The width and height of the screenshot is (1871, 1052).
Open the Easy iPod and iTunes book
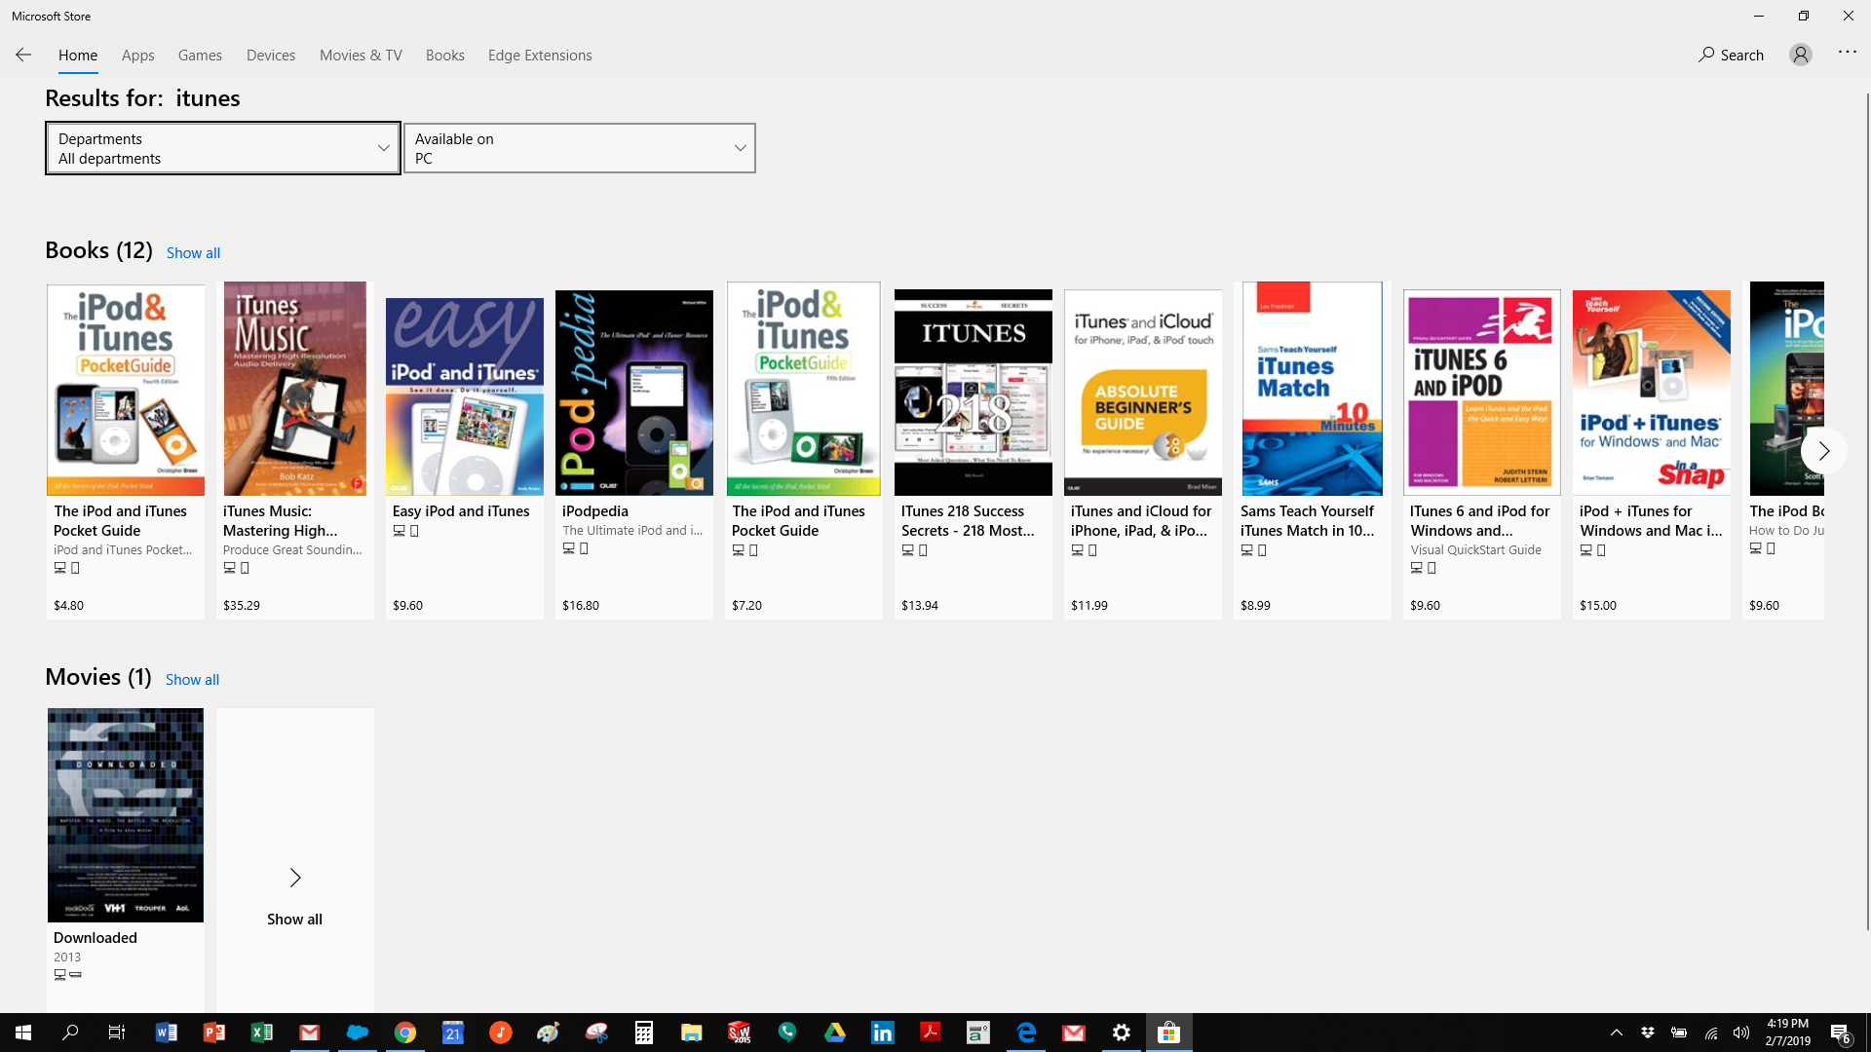coord(465,450)
